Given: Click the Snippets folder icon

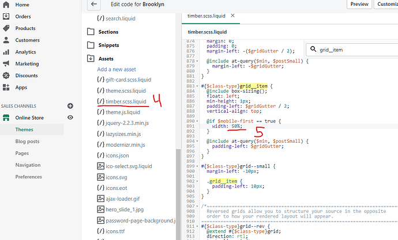Looking at the screenshot, I should point(91,45).
